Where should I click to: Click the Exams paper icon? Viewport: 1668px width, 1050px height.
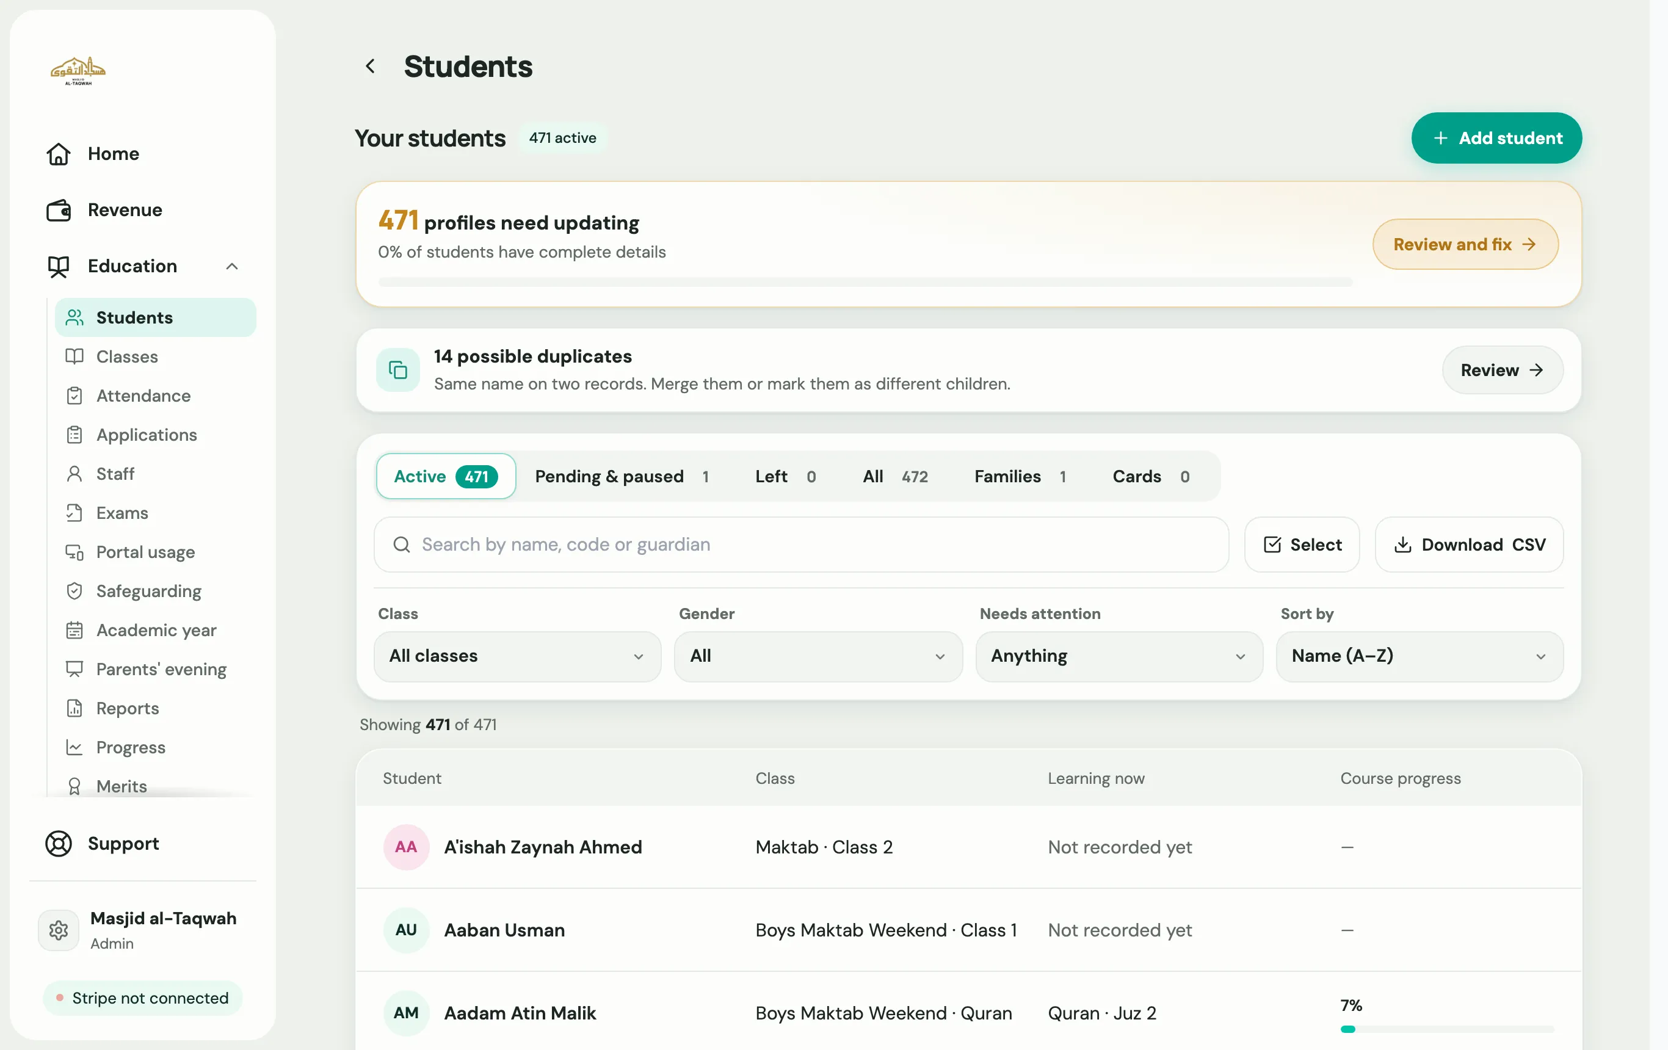click(x=74, y=513)
